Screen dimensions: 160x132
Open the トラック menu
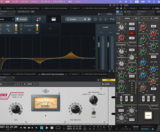click(24, 2)
